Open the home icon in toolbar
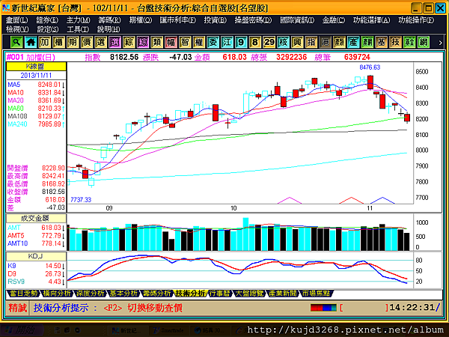This screenshot has height=337, width=449. tap(31, 43)
